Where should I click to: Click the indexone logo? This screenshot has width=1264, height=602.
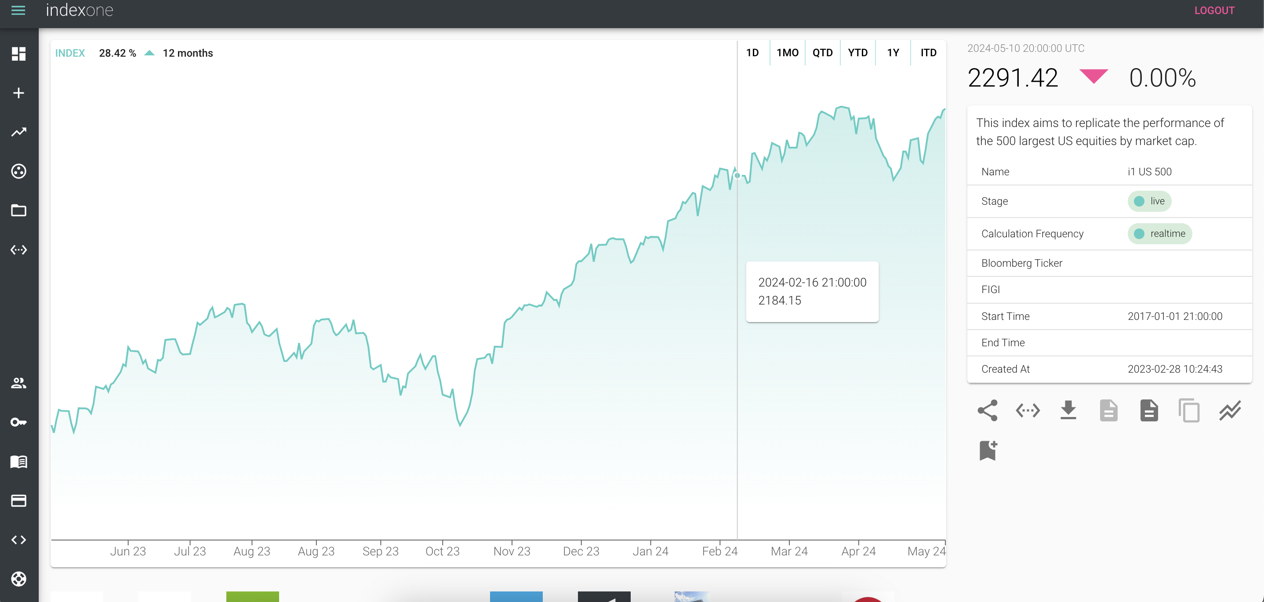click(x=80, y=10)
